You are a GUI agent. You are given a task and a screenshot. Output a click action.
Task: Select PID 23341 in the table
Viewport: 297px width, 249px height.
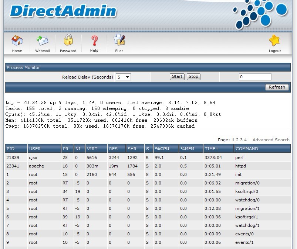[13, 166]
